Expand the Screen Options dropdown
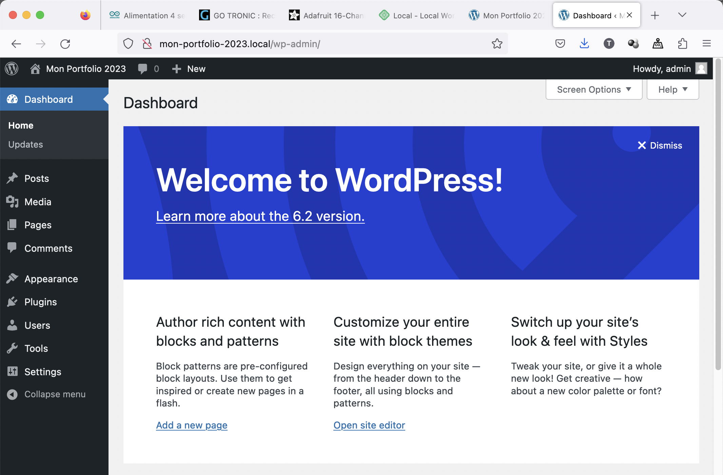723x475 pixels. click(594, 90)
